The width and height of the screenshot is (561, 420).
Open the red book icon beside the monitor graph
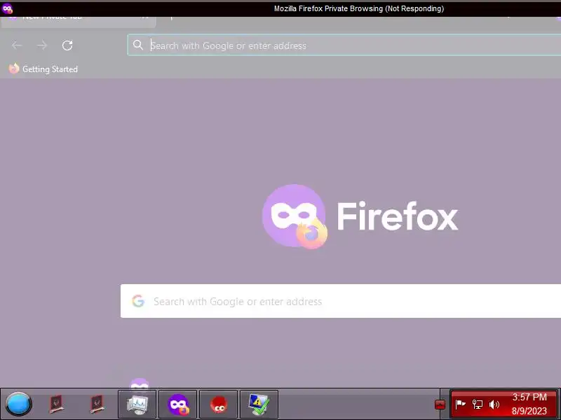[97, 404]
